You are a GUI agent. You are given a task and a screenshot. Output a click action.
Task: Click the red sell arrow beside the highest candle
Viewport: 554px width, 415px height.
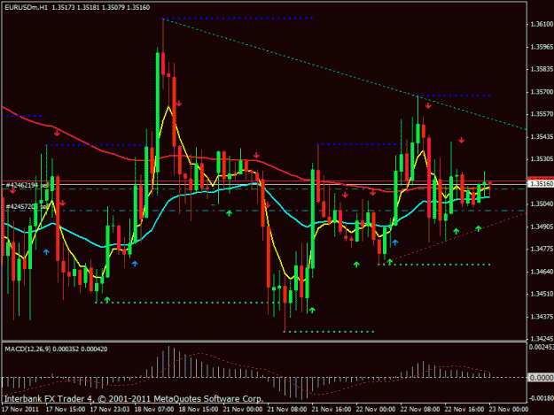179,104
